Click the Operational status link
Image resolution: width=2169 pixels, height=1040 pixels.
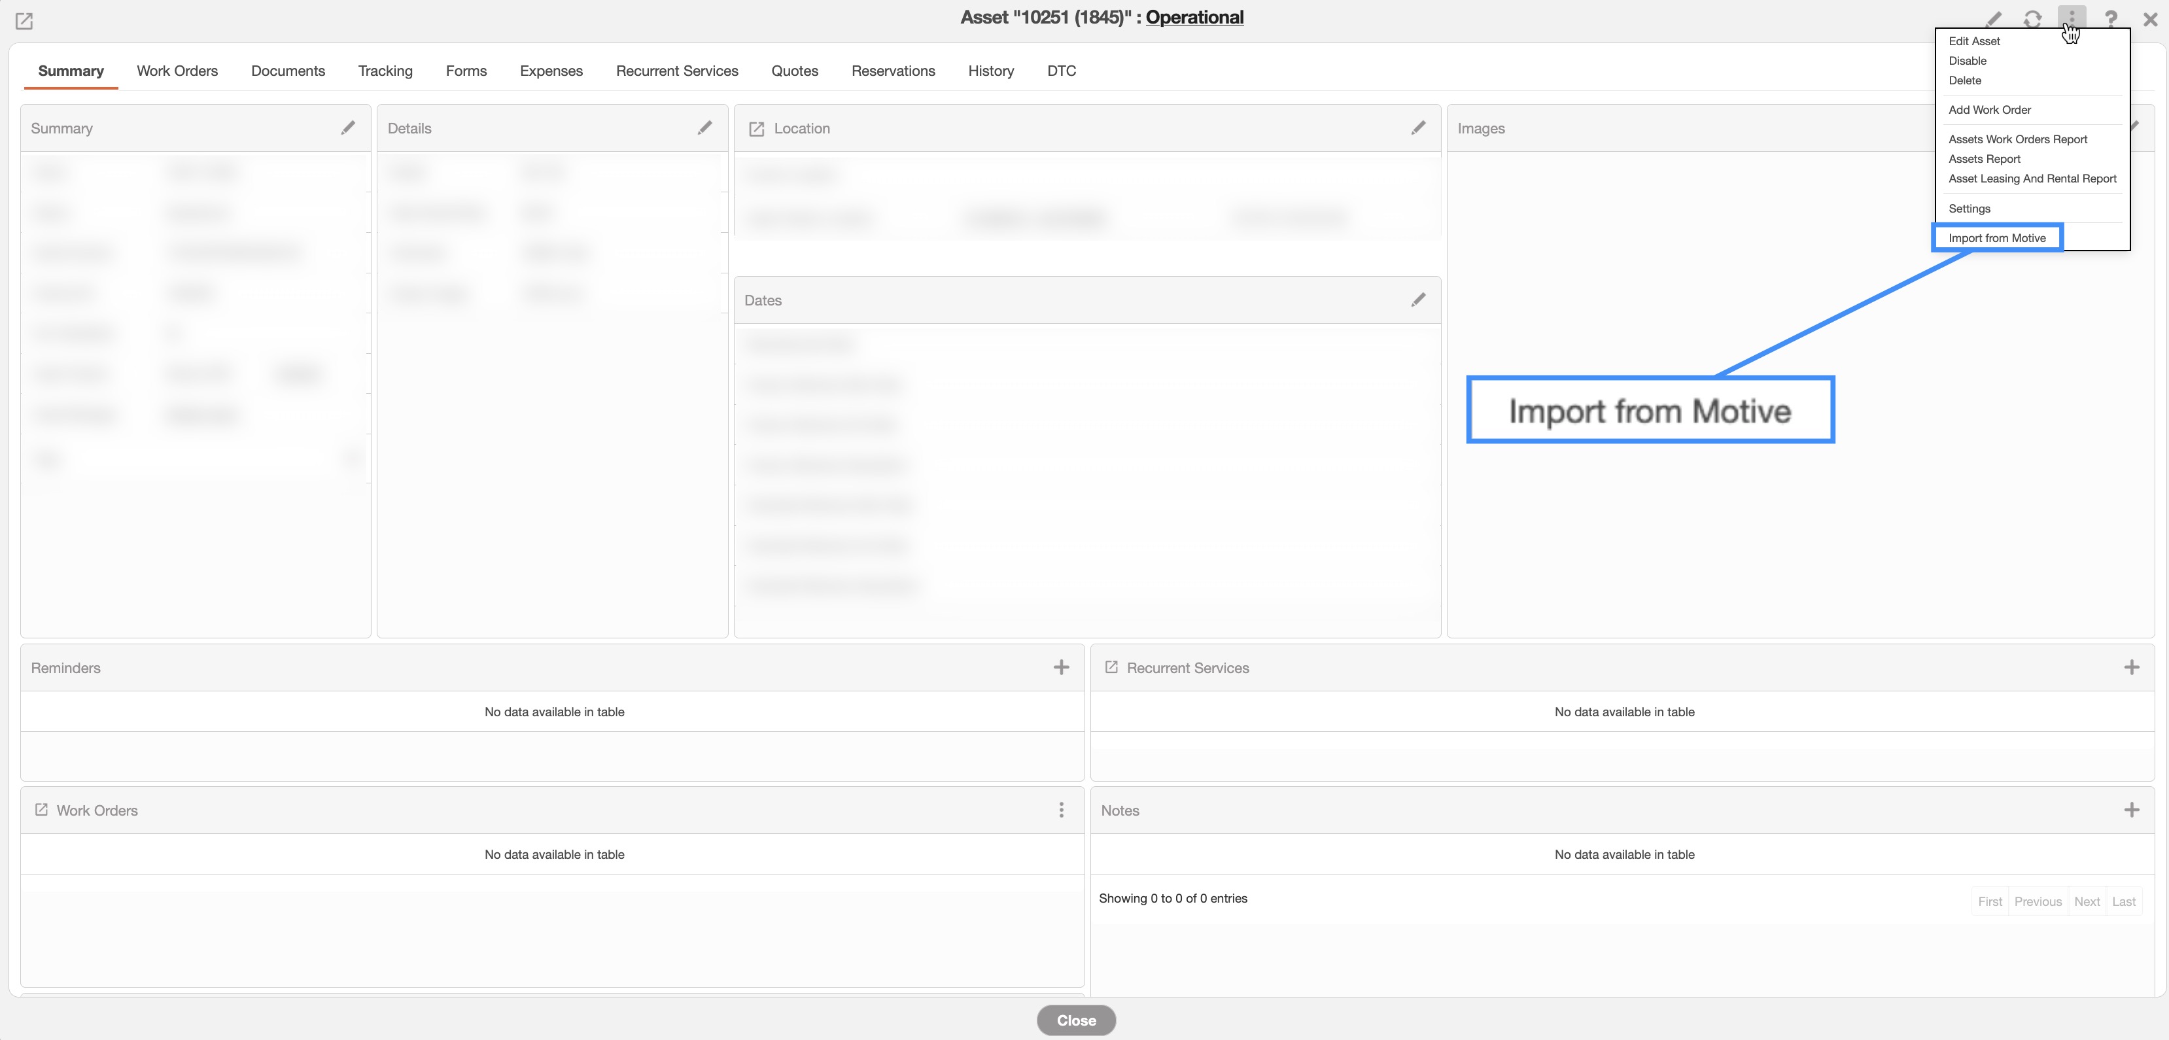click(x=1194, y=17)
